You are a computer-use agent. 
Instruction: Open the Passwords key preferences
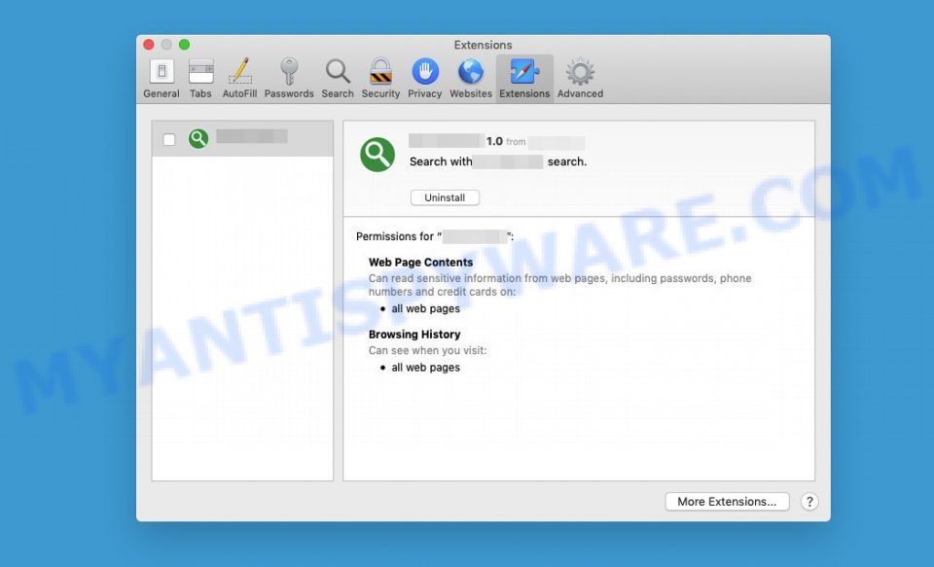coord(289,79)
